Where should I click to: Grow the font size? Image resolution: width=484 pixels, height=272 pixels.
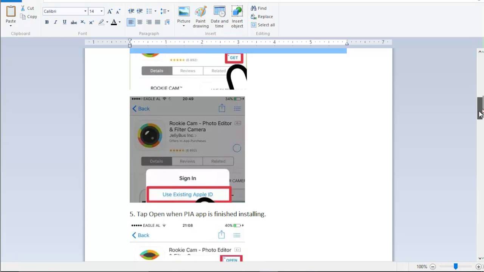pyautogui.click(x=110, y=11)
